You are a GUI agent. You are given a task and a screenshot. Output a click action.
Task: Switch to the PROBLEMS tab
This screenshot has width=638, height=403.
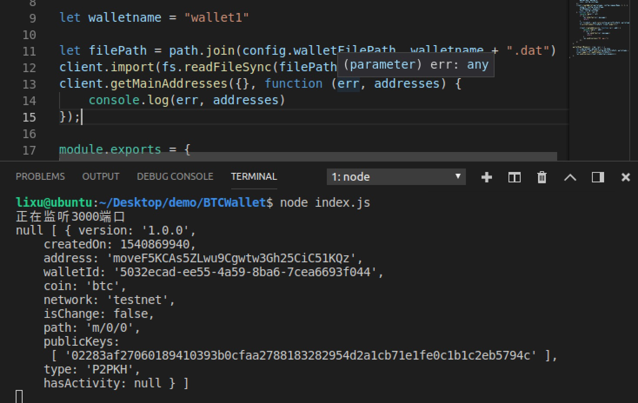[x=40, y=176]
